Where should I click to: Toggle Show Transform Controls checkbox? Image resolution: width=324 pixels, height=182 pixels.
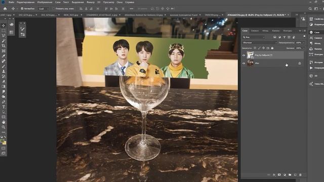coord(54,9)
